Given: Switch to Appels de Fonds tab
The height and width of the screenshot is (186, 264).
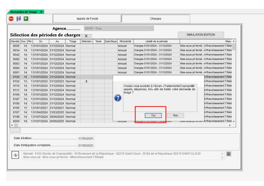Looking at the screenshot, I should tap(87, 19).
